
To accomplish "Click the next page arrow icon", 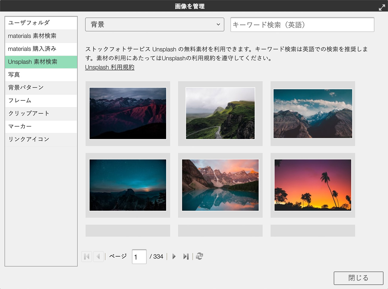I will click(x=174, y=257).
